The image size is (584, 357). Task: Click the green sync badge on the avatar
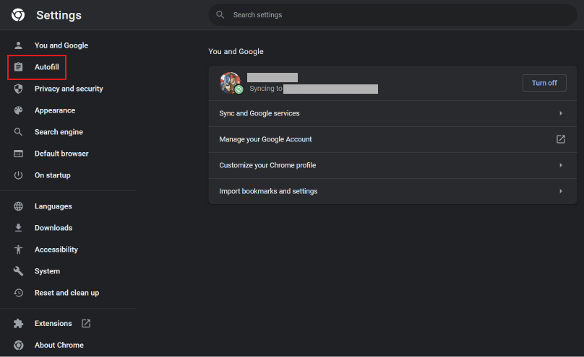point(239,89)
